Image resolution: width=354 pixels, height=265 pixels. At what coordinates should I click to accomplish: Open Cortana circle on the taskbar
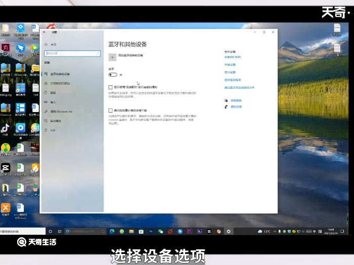pos(51,231)
